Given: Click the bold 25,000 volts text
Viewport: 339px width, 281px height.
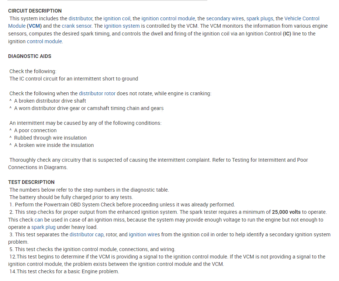Looking at the screenshot, I should [x=286, y=212].
